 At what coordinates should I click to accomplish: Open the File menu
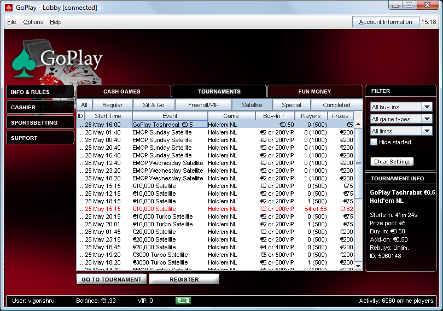click(11, 22)
